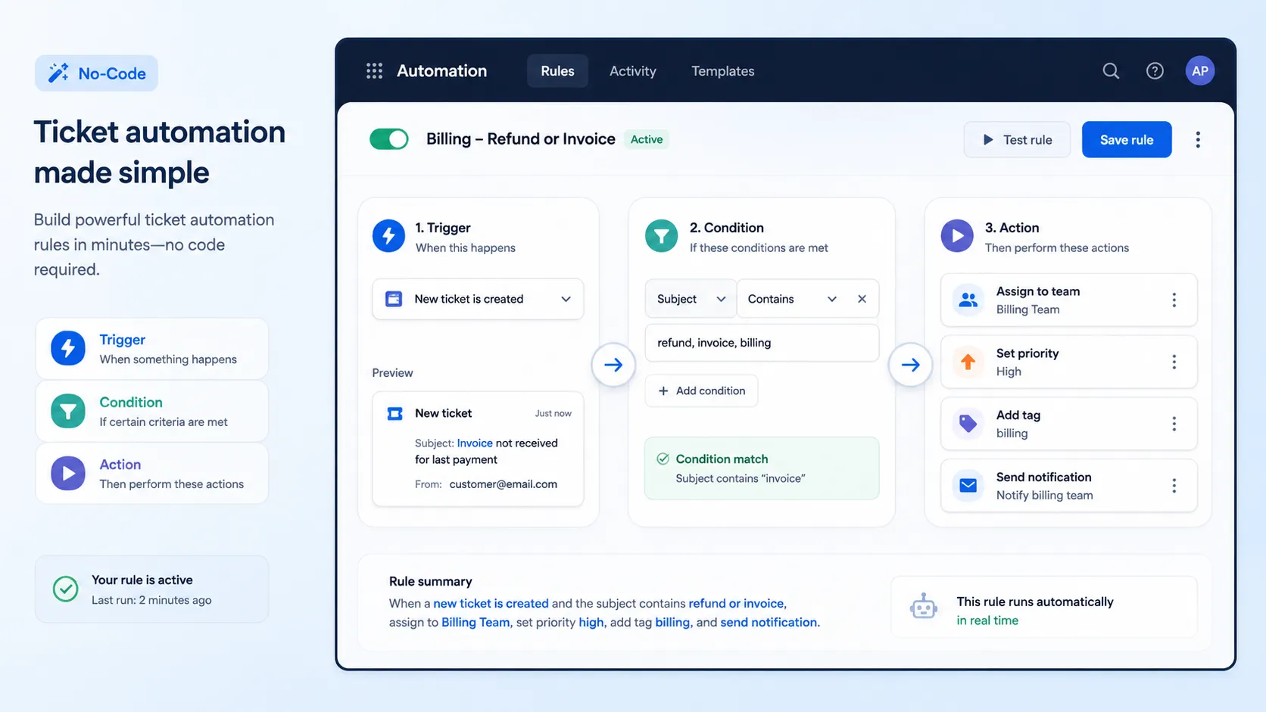Switch to the Templates tab
The width and height of the screenshot is (1266, 712).
[723, 71]
